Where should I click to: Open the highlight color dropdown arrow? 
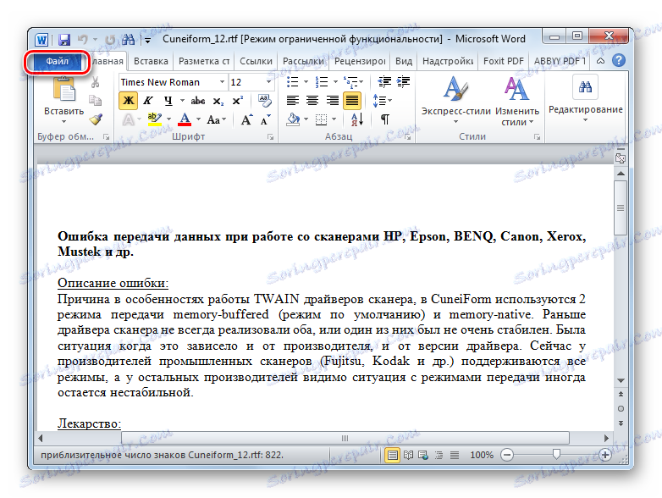coord(168,119)
